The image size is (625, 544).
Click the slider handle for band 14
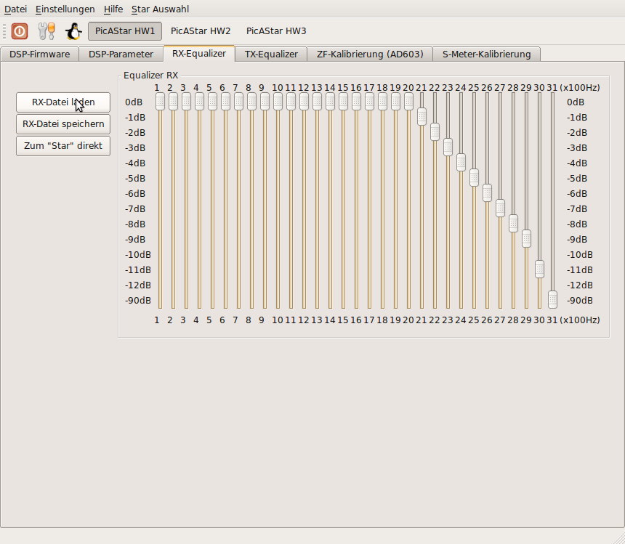click(x=330, y=102)
